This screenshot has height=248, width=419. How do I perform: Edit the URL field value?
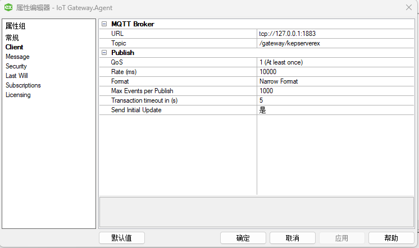pyautogui.click(x=335, y=34)
